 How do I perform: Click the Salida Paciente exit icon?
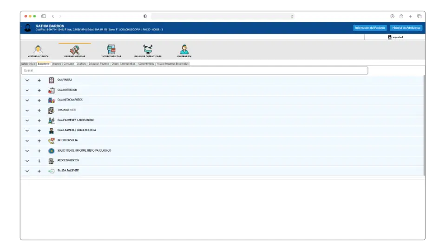(52, 171)
